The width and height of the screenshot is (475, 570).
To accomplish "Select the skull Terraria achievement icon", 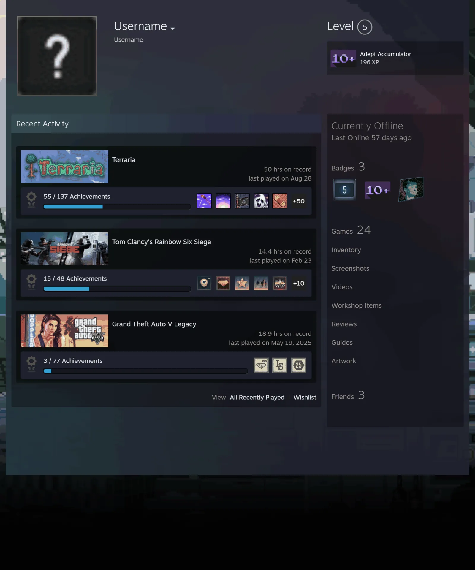I will tap(261, 201).
